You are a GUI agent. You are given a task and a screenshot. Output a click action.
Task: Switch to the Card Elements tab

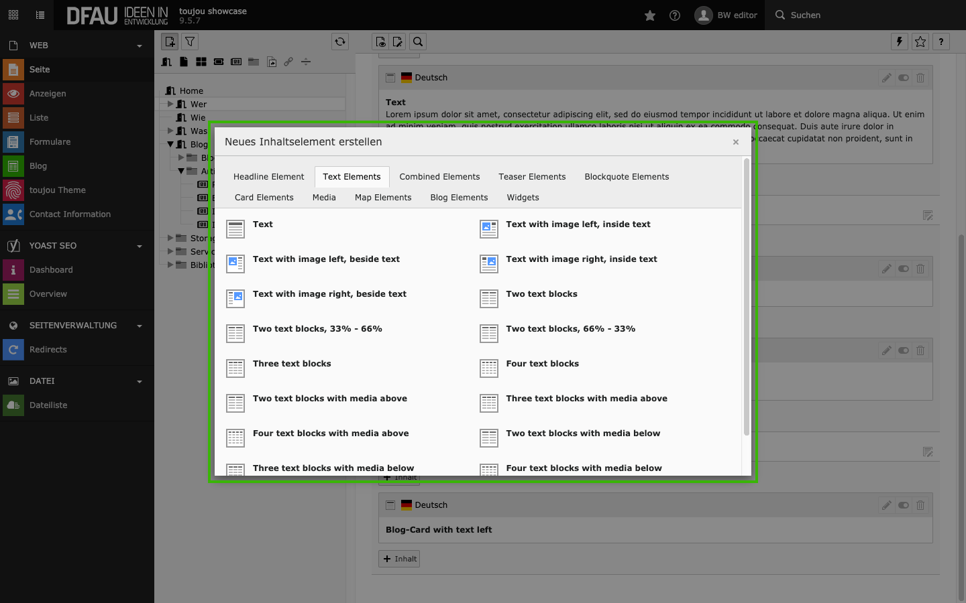click(264, 198)
